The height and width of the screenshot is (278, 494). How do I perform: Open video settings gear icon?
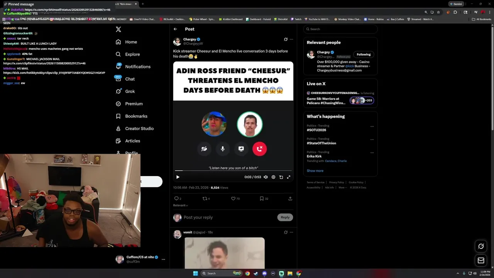click(273, 177)
